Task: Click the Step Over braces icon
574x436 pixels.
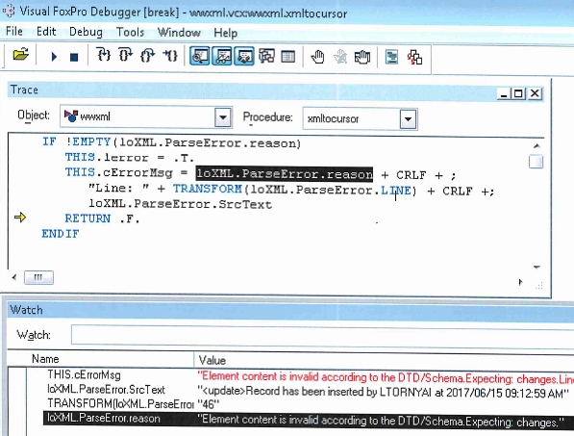Action: point(126,55)
